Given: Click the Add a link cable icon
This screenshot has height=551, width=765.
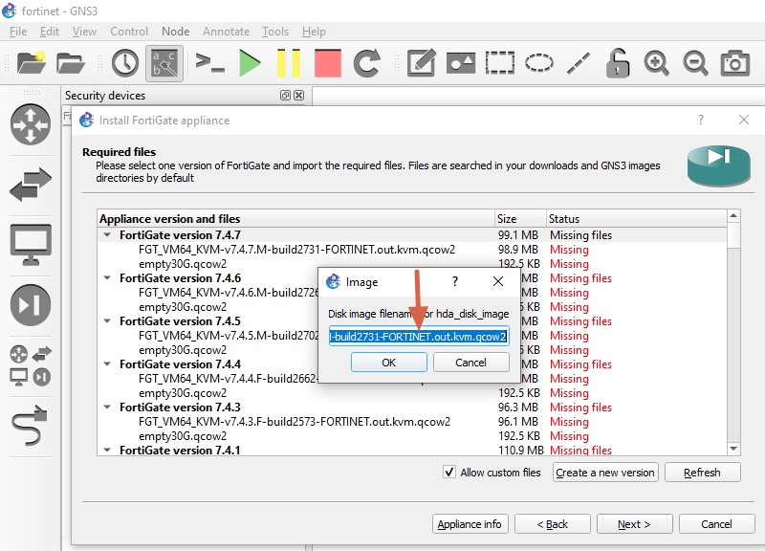Looking at the screenshot, I should tap(30, 427).
